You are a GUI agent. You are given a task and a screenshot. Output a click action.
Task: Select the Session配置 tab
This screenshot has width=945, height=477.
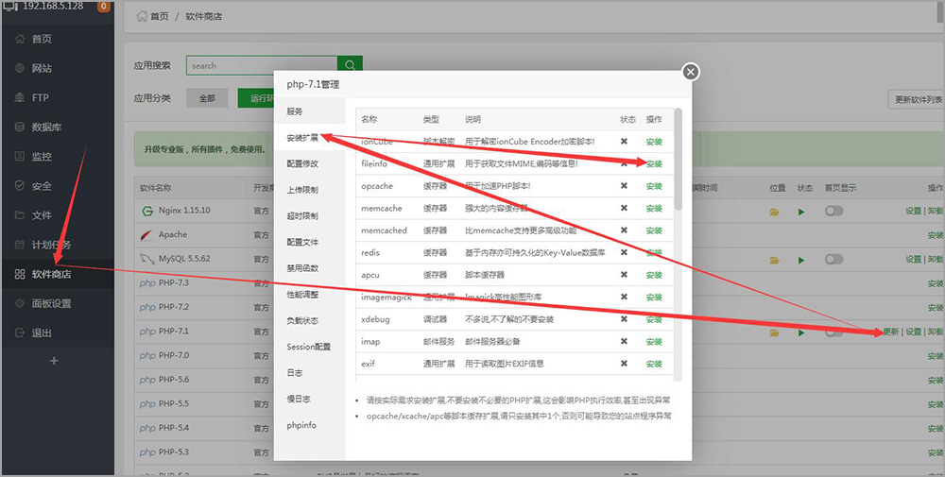point(310,347)
